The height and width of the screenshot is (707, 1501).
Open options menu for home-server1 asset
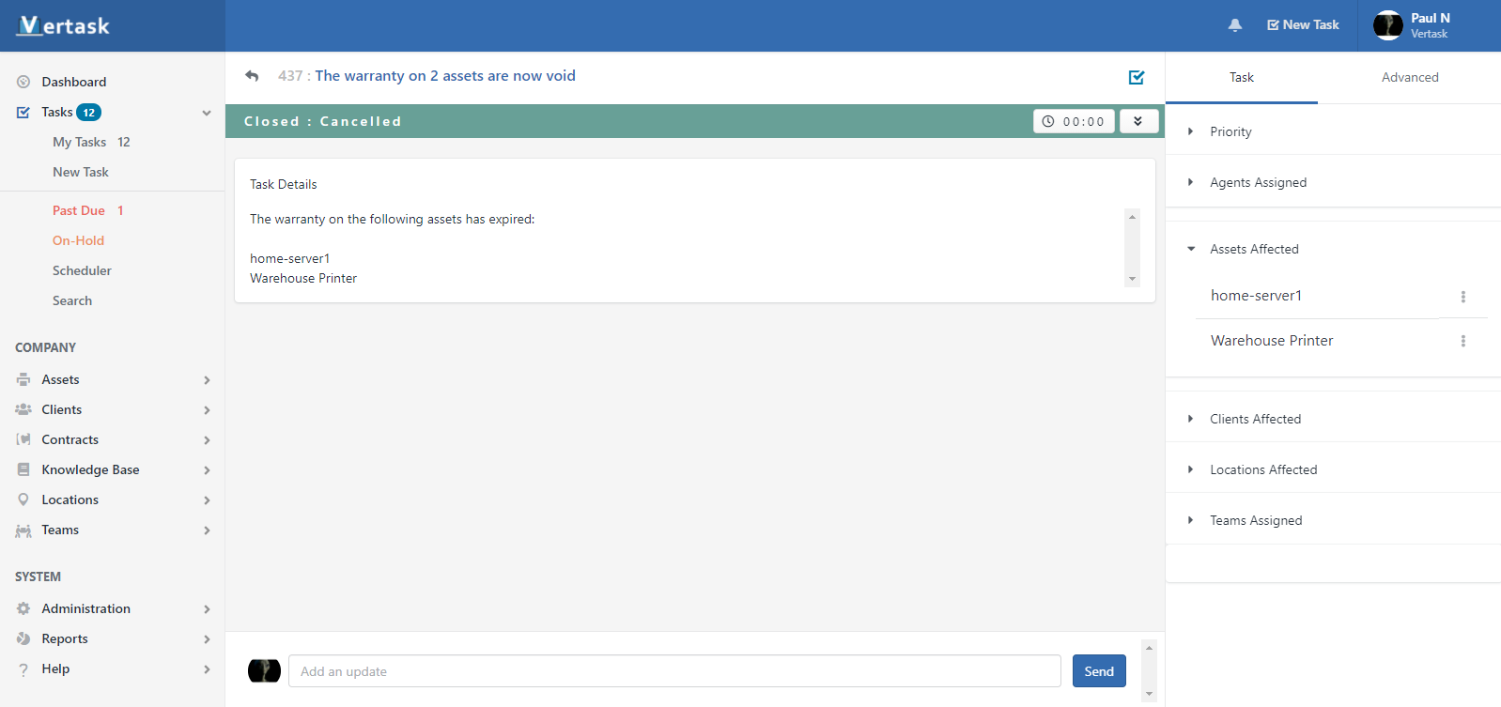coord(1462,297)
